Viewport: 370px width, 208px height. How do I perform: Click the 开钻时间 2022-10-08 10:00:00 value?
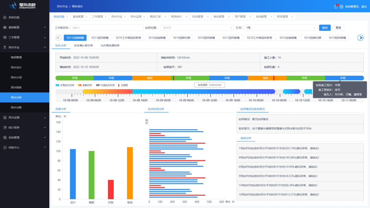coord(86,57)
